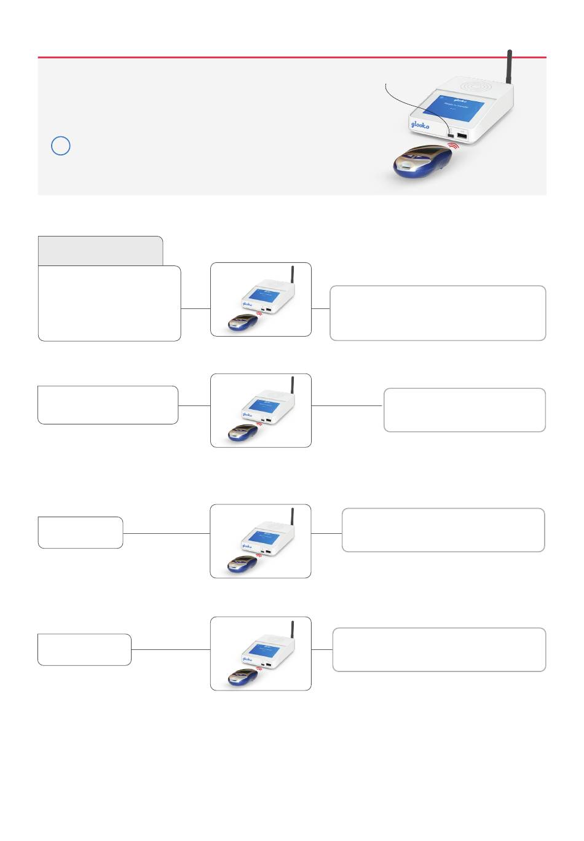Click the USB port on large device
Image resolution: width=584 pixels, height=841 pixels.
click(462, 135)
